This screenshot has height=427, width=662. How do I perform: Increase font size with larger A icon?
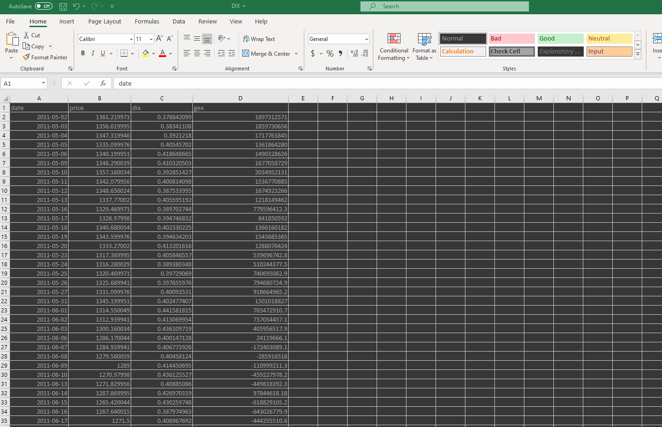coord(159,39)
